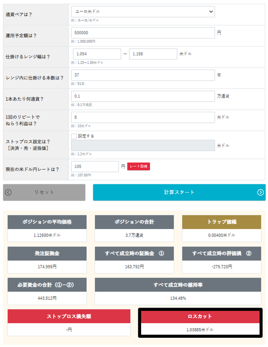Click the 万通貨 field showing 0.1

pyautogui.click(x=143, y=96)
